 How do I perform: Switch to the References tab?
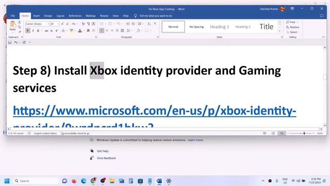pos(75,16)
